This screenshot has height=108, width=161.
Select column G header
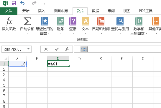(x=143, y=59)
